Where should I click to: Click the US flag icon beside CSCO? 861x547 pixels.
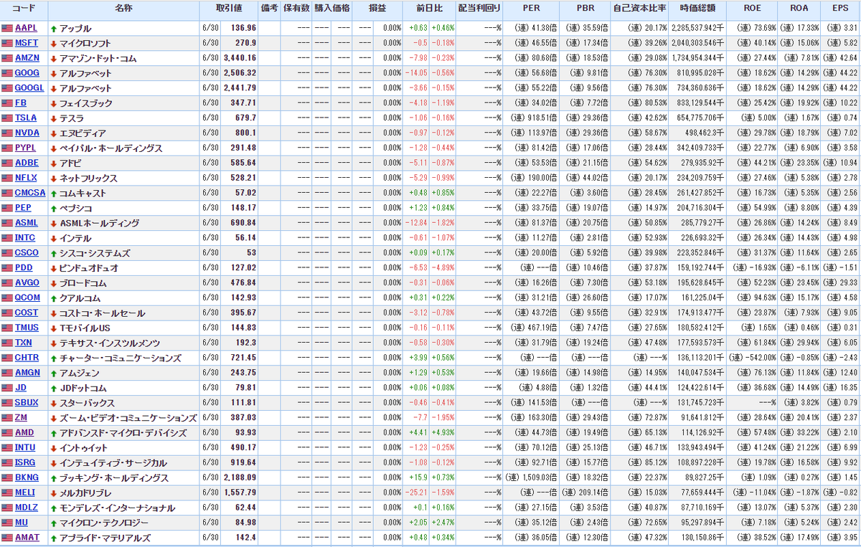(7, 253)
